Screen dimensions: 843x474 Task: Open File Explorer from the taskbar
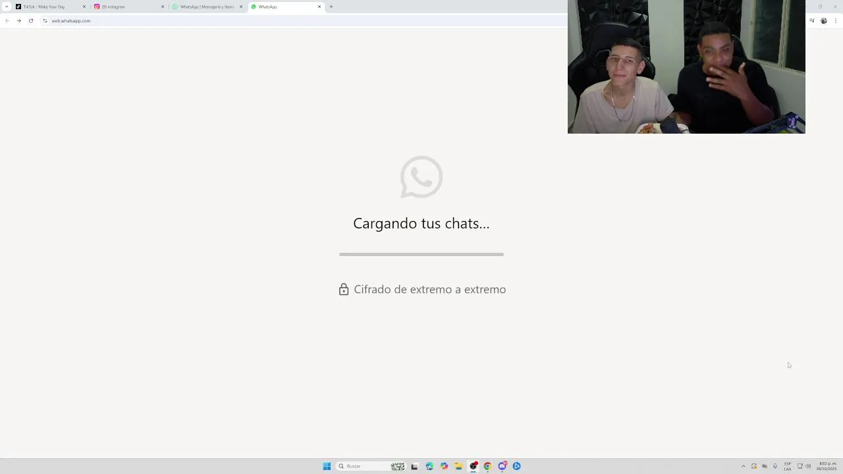click(458, 466)
